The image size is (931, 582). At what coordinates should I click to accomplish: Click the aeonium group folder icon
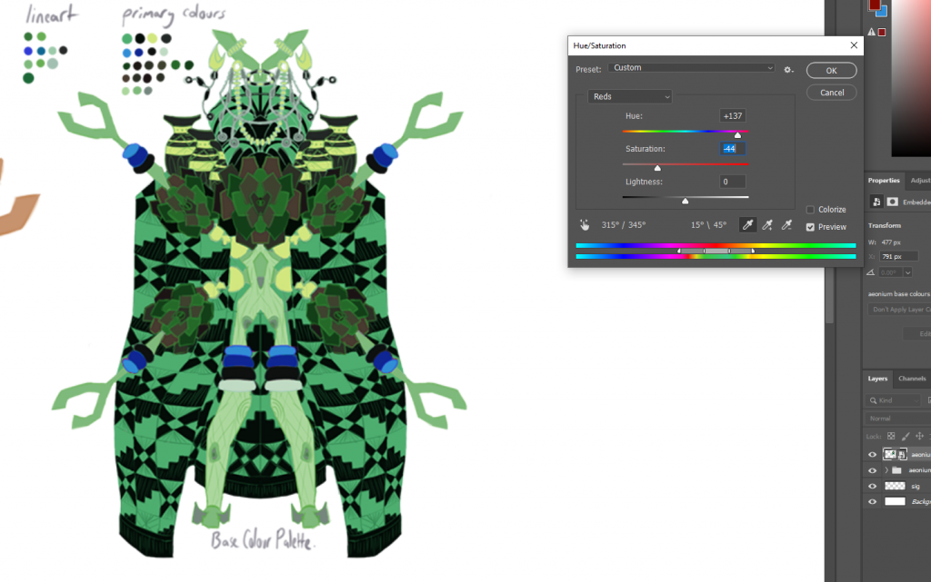[897, 470]
